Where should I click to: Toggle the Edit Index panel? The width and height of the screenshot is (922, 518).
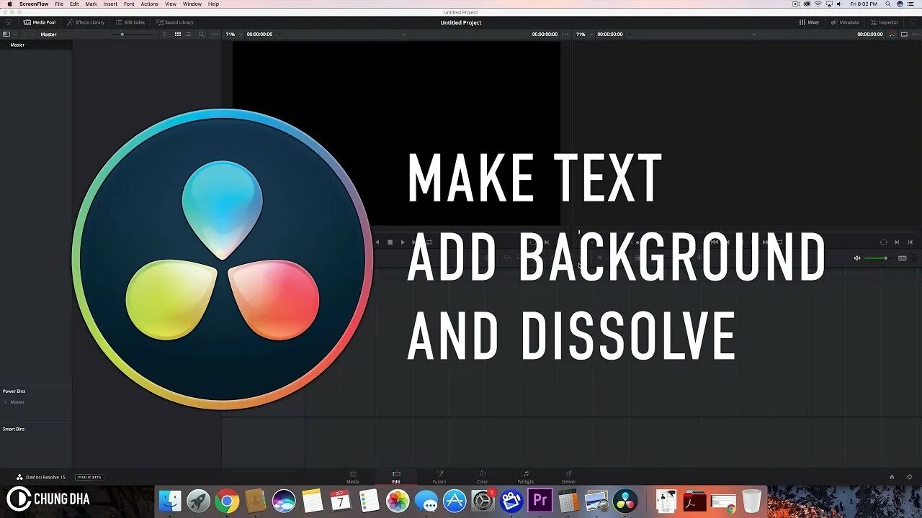coord(130,22)
